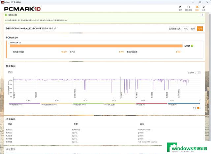Screen dimensions: 211x154
Task: Click the Test (测试) column header
Action: pyautogui.click(x=10, y=124)
